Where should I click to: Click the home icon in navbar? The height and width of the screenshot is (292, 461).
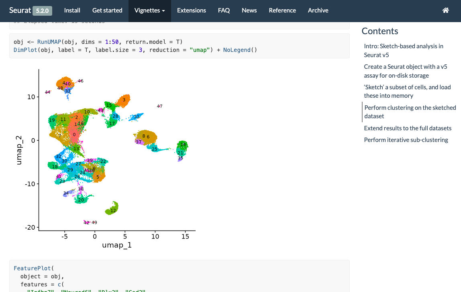[x=445, y=10]
